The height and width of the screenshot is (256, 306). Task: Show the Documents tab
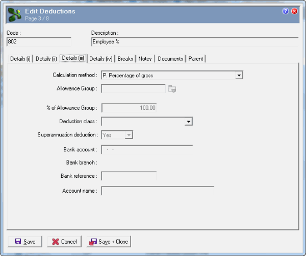point(170,59)
